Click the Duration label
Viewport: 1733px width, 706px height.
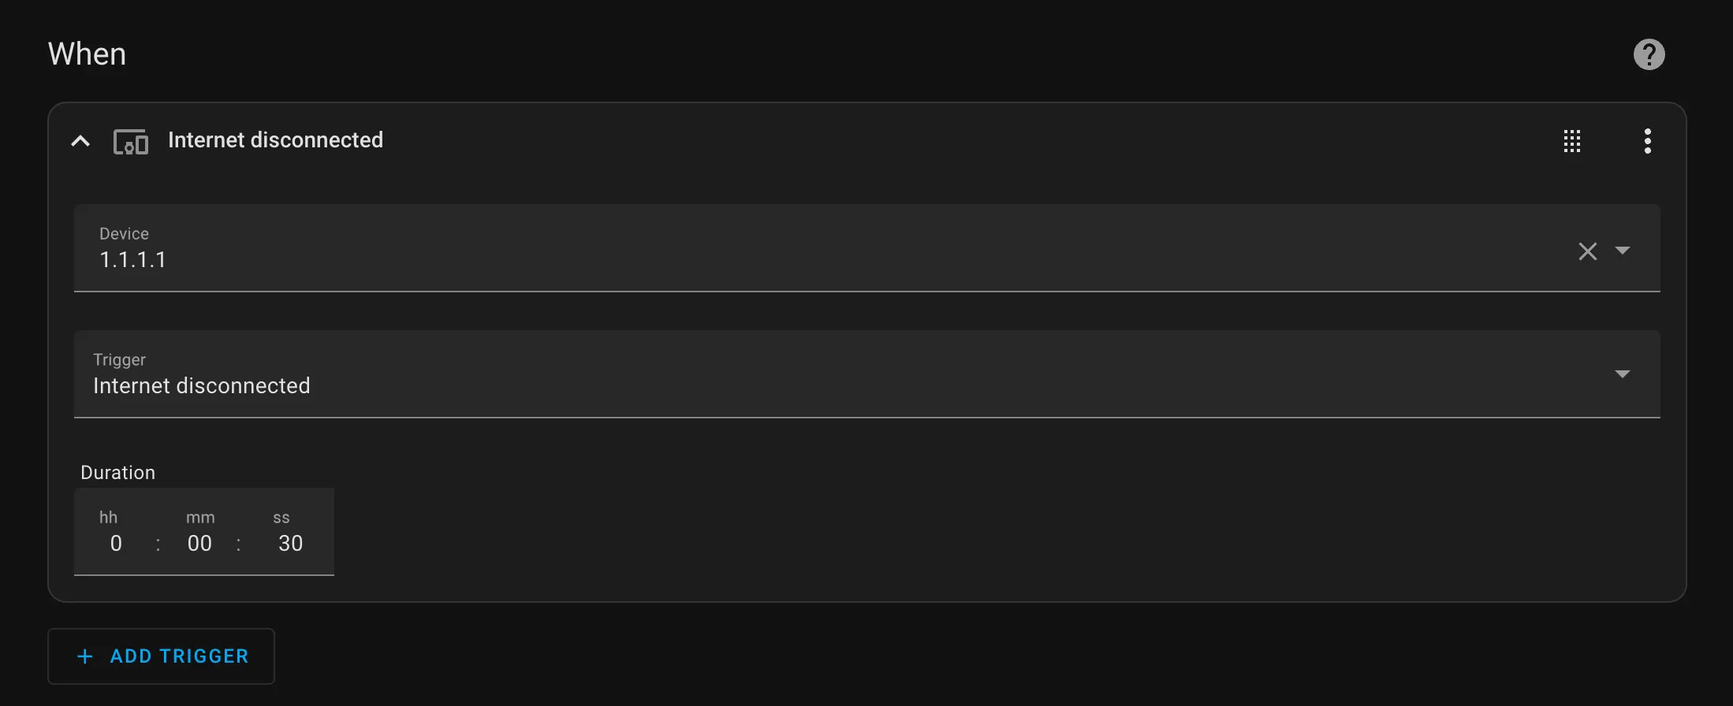pyautogui.click(x=118, y=473)
